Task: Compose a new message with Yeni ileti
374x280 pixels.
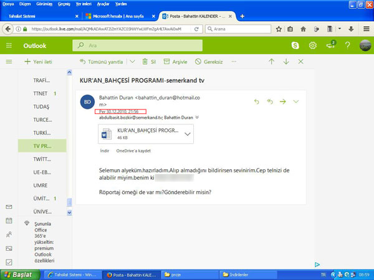Action: point(38,62)
